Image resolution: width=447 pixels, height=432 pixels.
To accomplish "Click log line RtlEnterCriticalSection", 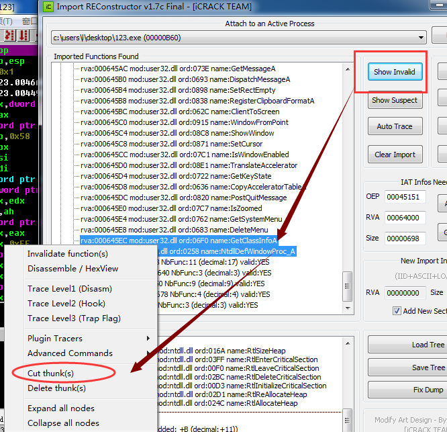I will point(238,359).
